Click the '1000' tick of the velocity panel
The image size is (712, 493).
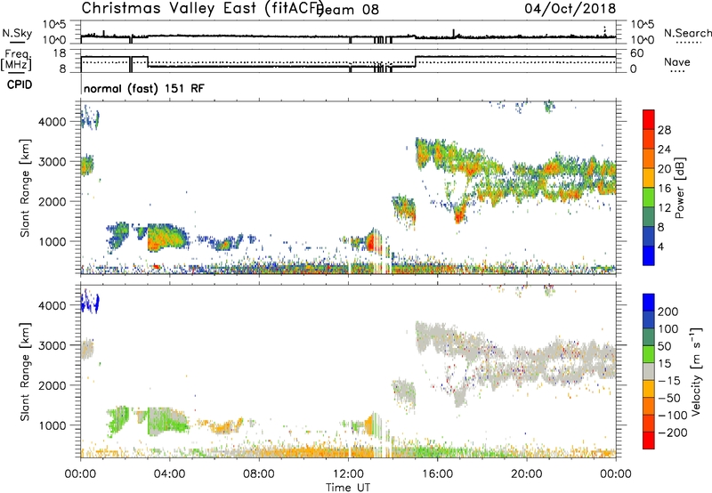point(52,425)
